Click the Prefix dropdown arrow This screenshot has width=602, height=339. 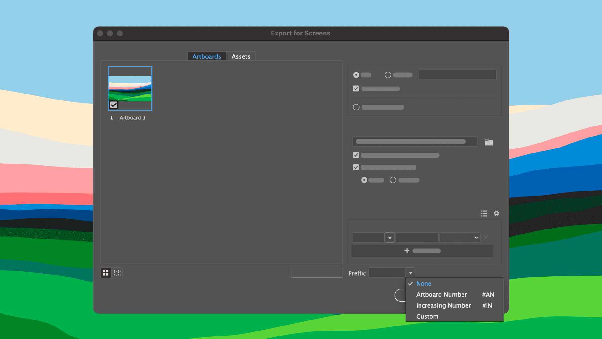(x=410, y=273)
